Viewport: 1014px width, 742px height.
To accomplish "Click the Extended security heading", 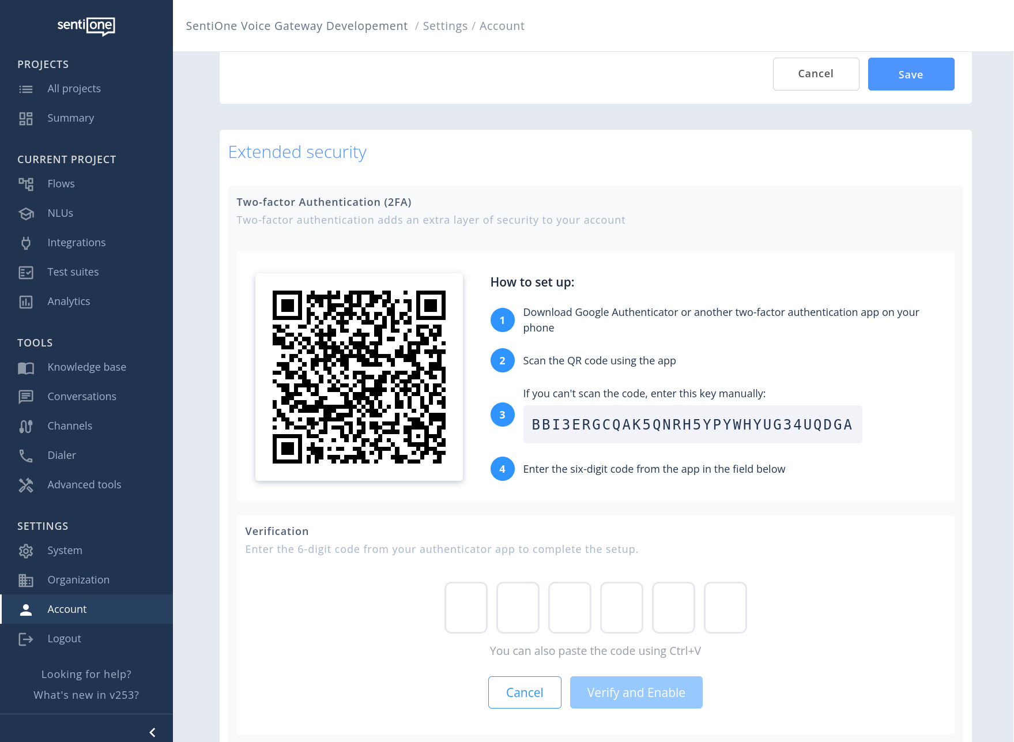I will [x=297, y=152].
